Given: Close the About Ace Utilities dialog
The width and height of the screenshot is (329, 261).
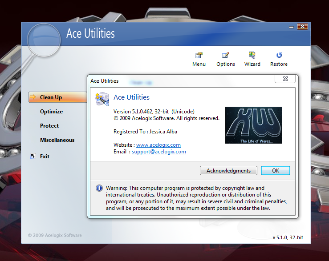Looking at the screenshot, I should coord(285,79).
